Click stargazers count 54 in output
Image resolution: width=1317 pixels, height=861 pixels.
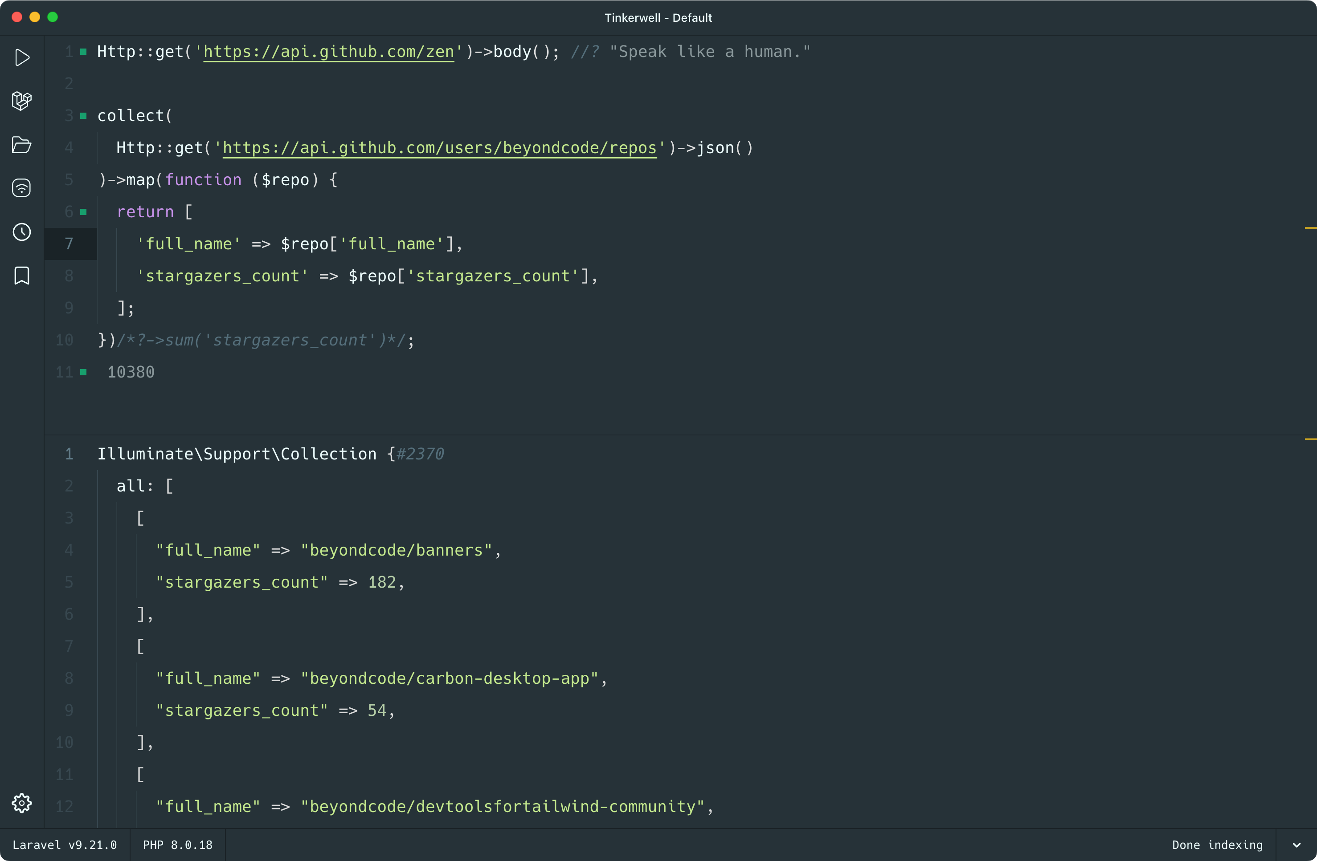pos(377,711)
